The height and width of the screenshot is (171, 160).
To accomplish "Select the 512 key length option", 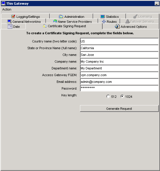I will pos(108,96).
